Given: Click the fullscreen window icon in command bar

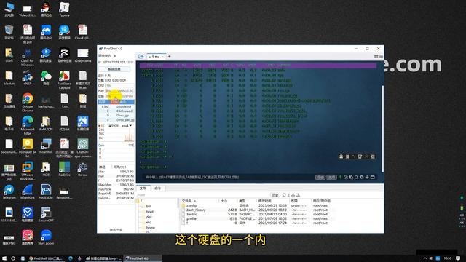Looking at the screenshot, I should [x=373, y=178].
